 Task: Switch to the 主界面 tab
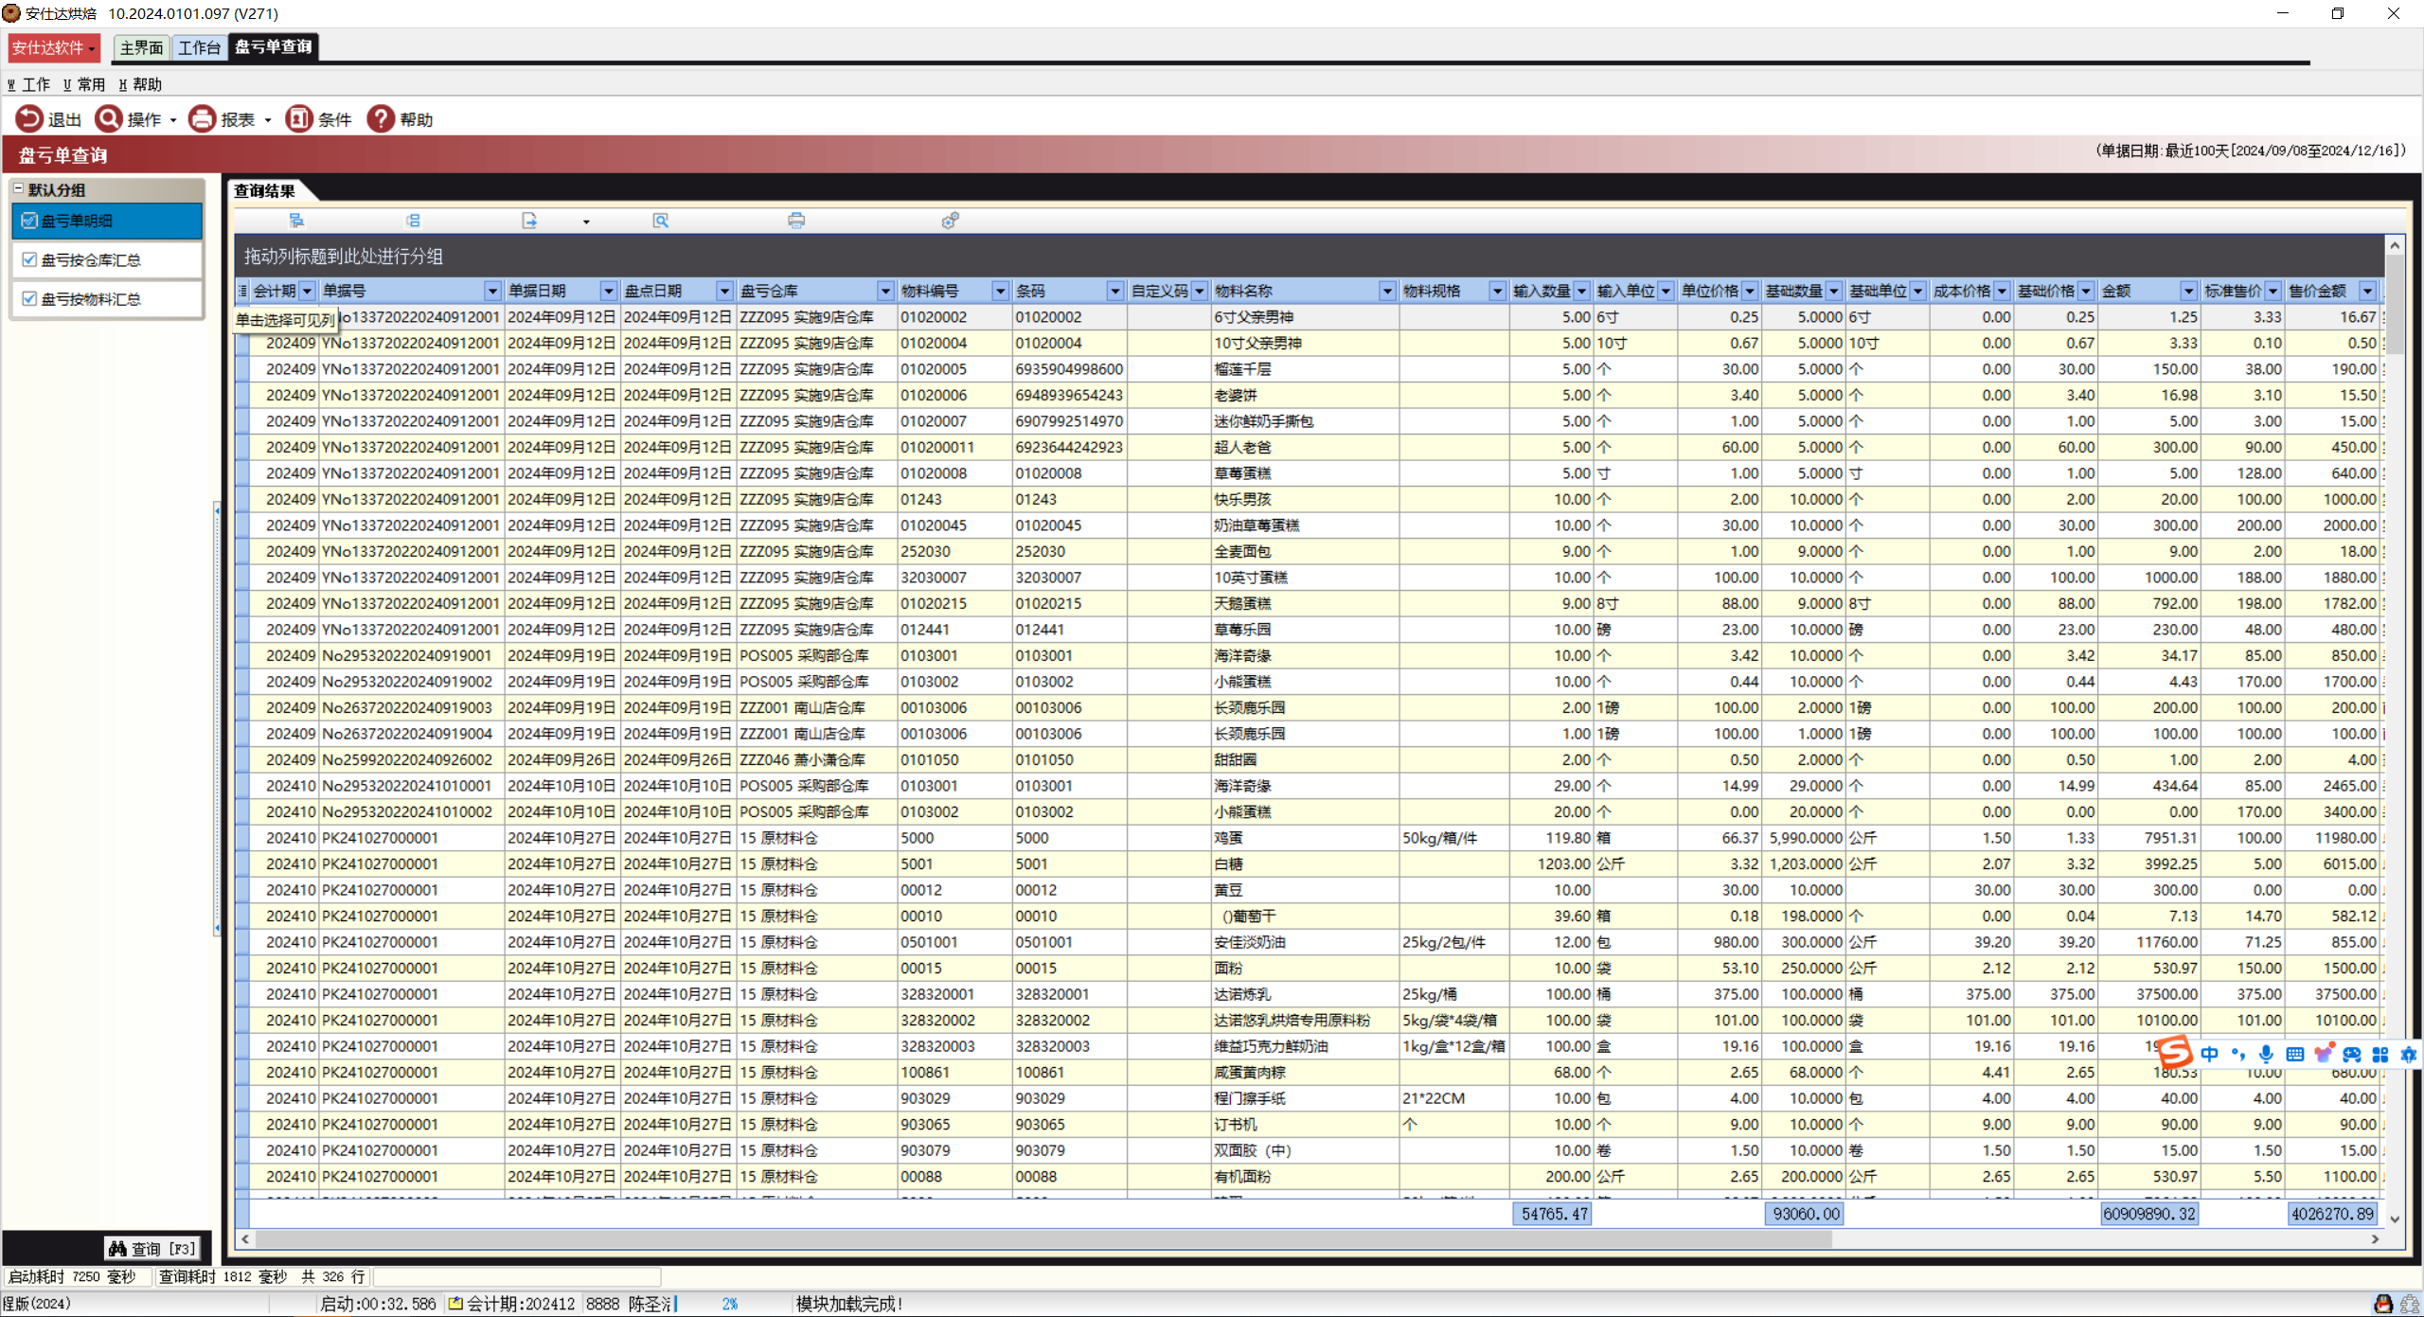click(x=141, y=47)
